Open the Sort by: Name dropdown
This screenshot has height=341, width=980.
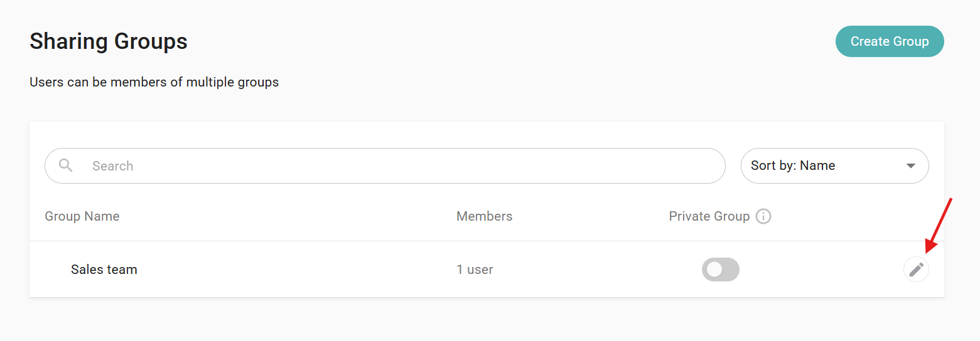834,166
